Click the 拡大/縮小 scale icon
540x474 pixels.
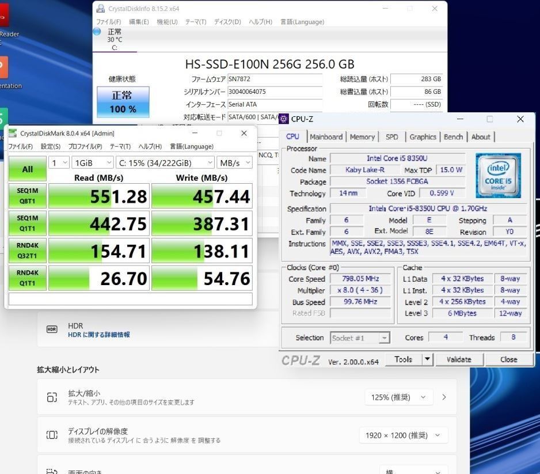coord(52,397)
